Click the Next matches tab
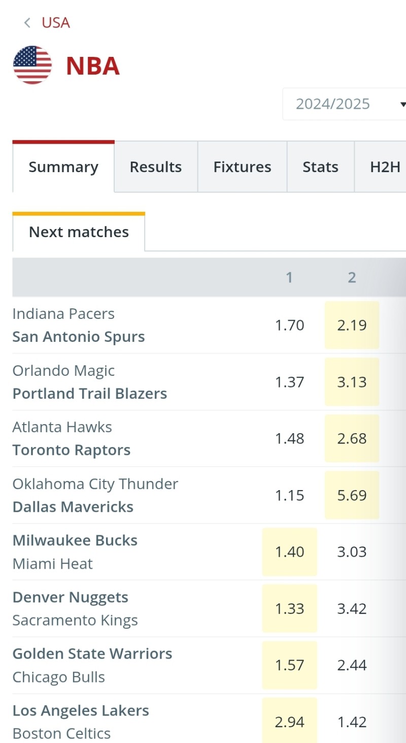This screenshot has width=406, height=743. (x=79, y=232)
